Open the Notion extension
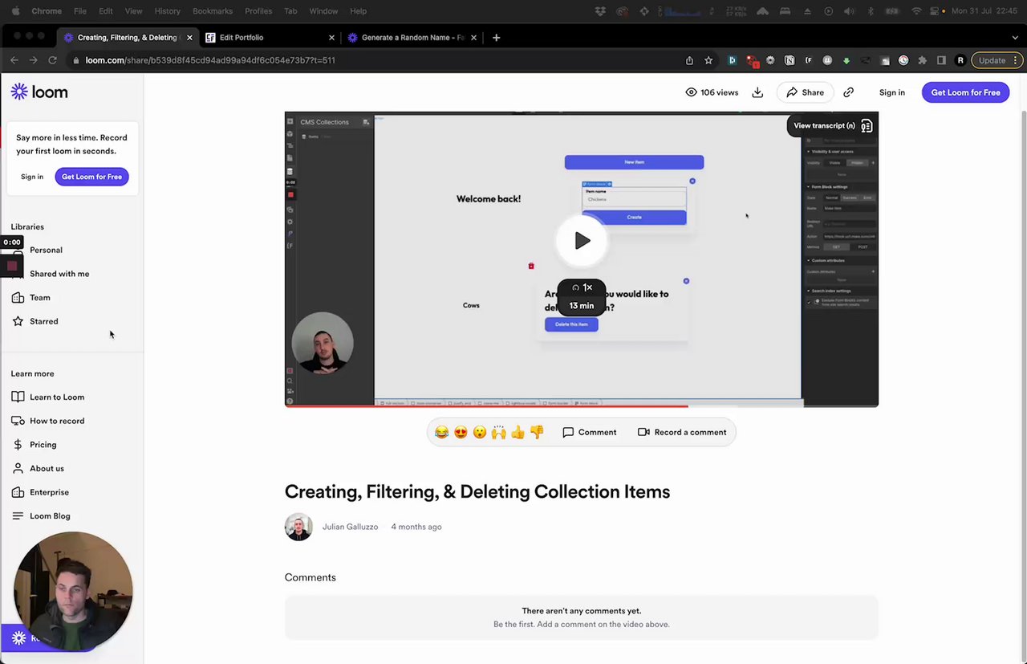The height and width of the screenshot is (664, 1027). point(790,60)
